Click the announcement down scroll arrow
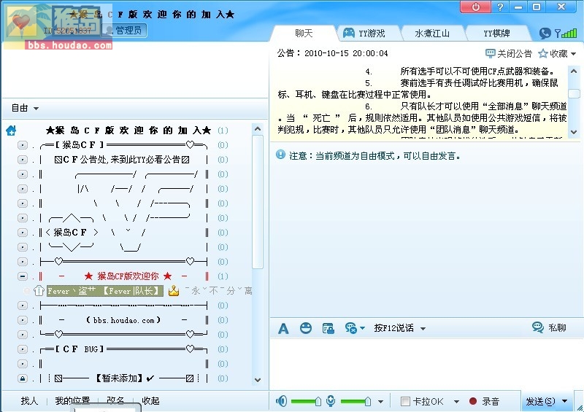This screenshot has width=584, height=412. (574, 132)
